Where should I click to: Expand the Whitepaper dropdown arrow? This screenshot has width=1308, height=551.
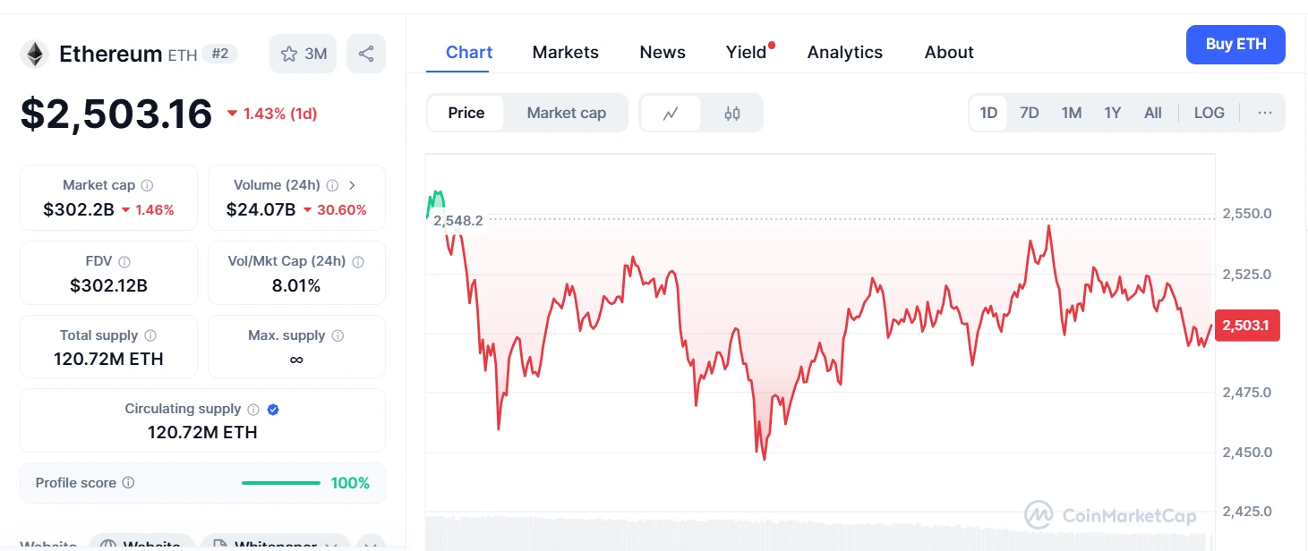pos(331,545)
